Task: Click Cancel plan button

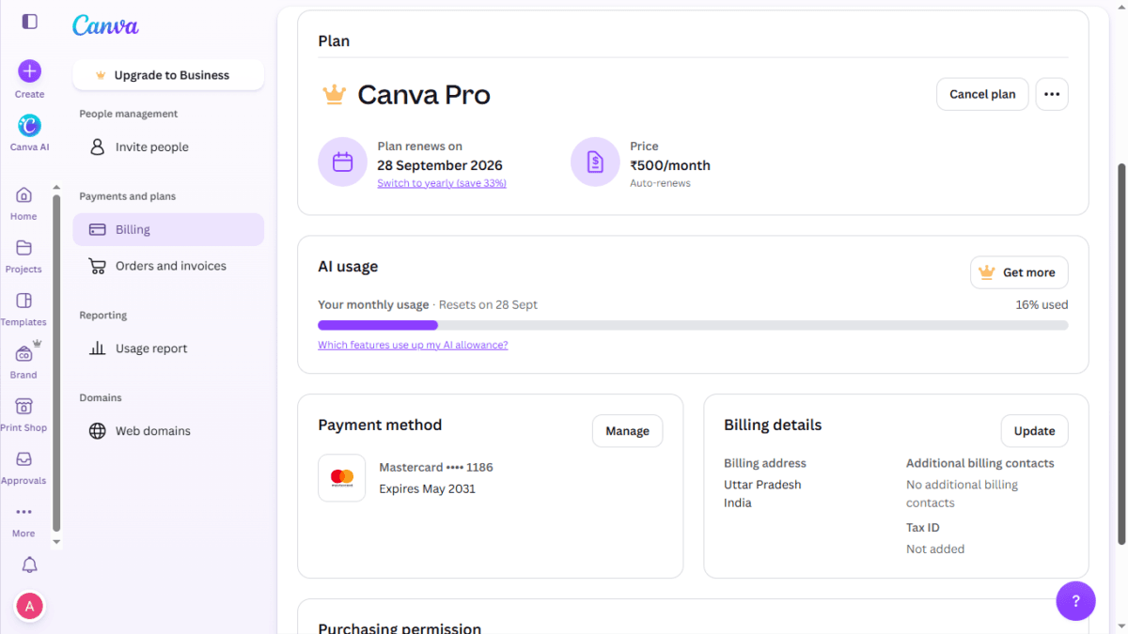Action: tap(982, 94)
